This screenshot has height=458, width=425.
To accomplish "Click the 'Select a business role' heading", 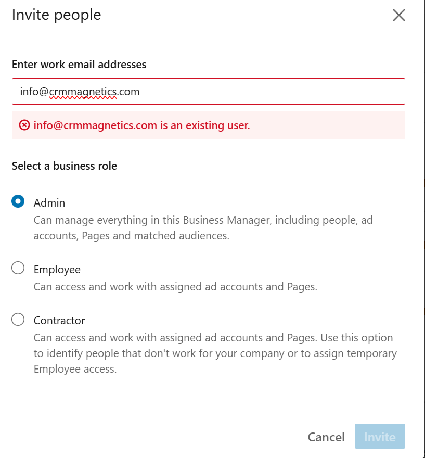I will click(x=65, y=166).
